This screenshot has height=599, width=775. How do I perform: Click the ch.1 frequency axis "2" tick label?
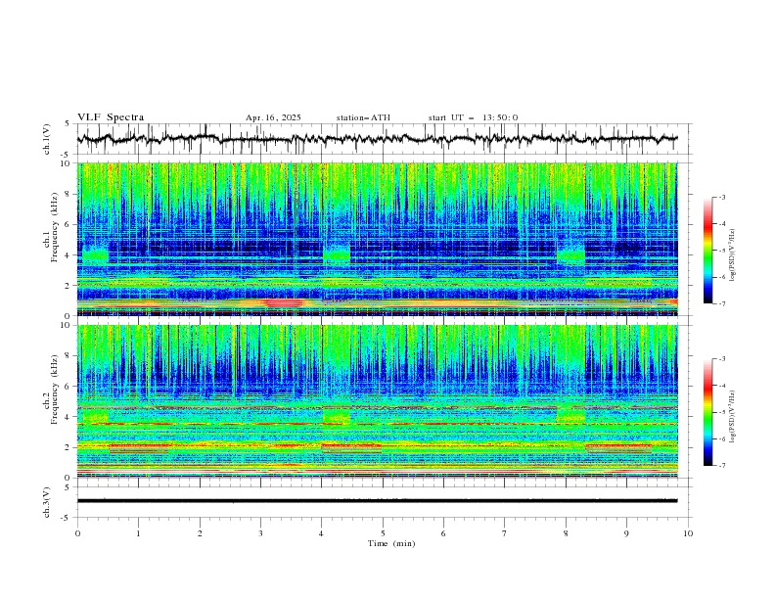pyautogui.click(x=69, y=285)
